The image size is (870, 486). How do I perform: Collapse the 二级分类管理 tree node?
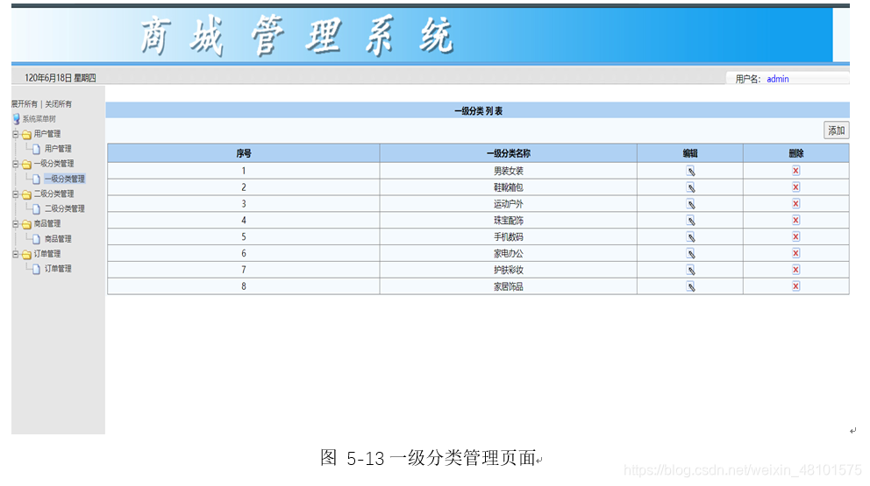[x=16, y=194]
